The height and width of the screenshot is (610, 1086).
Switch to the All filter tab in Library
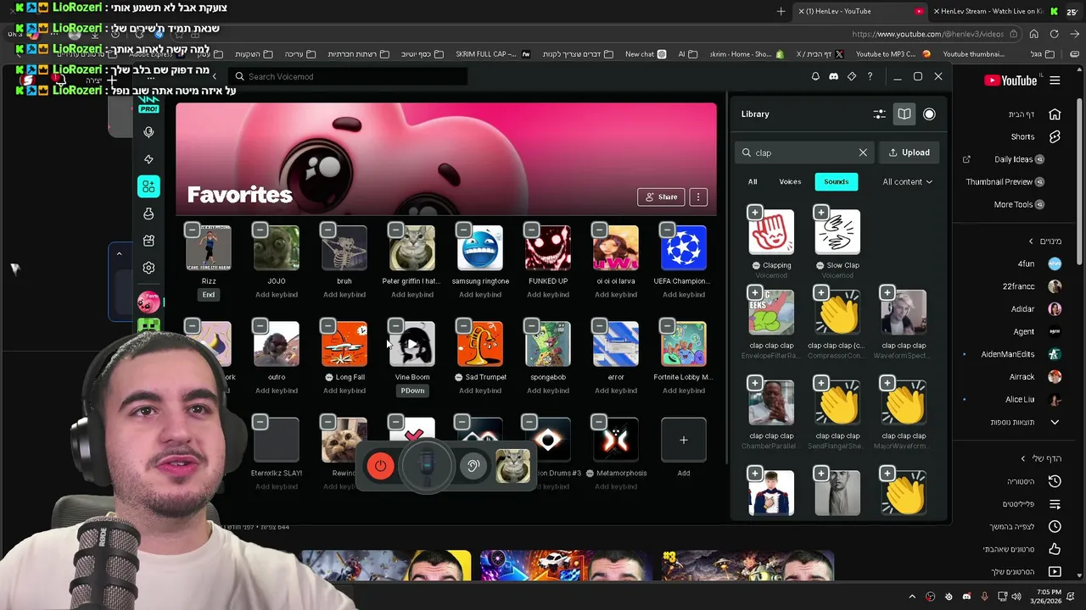753,181
